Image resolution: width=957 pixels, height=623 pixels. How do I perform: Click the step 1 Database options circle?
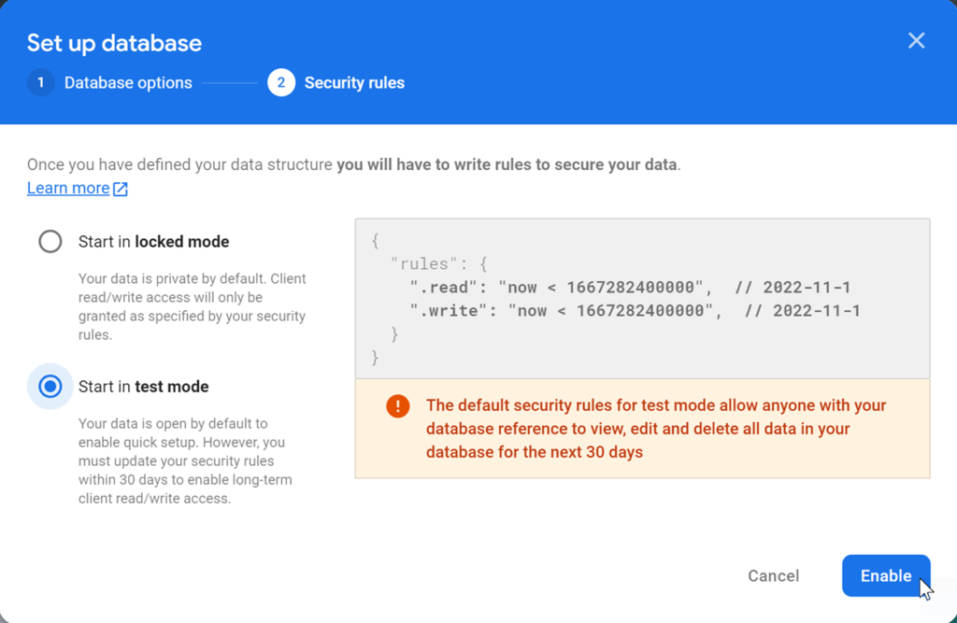[40, 82]
